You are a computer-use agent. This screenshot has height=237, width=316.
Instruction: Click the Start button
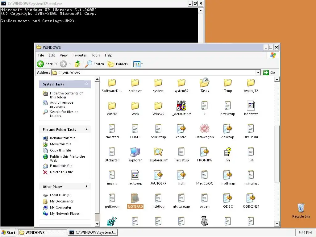(x=8, y=232)
